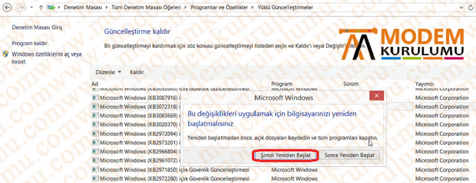The height and width of the screenshot is (183, 476).
Task: Click Microsoft Corporation publisher cell for KB2972280
Action: (442, 178)
